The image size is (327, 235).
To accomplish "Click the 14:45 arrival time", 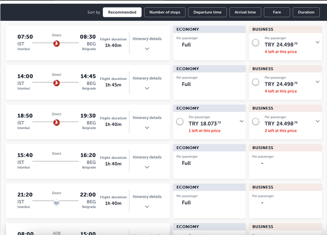I will pyautogui.click(x=88, y=76).
